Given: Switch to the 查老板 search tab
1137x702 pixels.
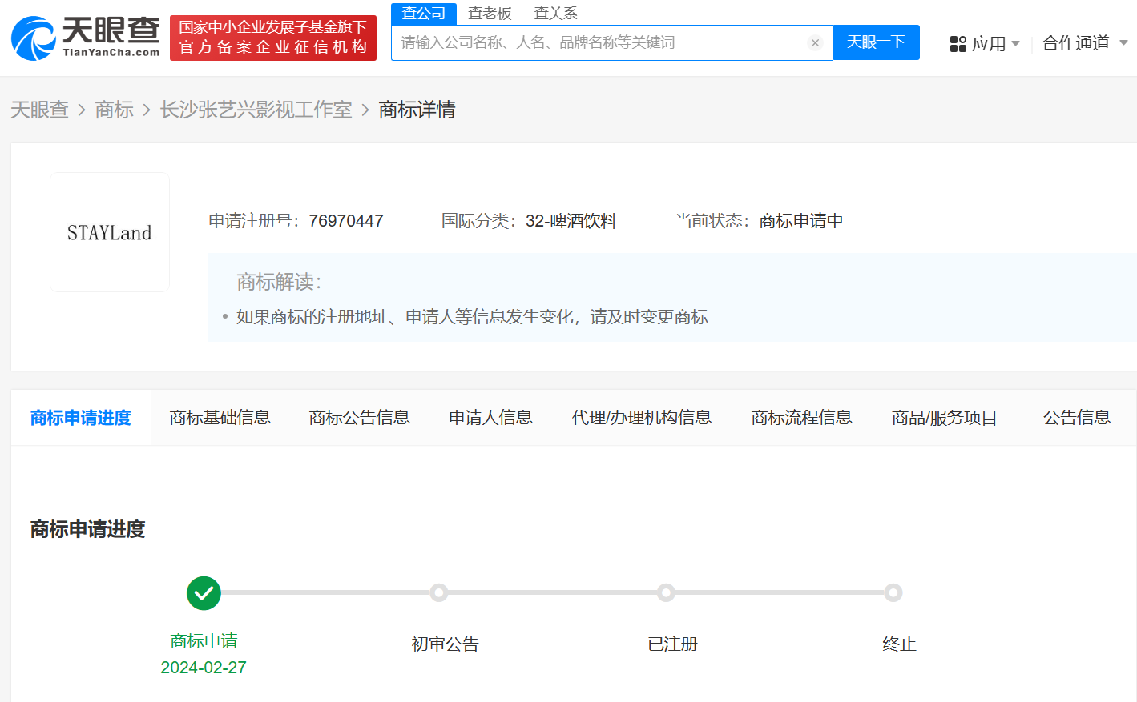Looking at the screenshot, I should pyautogui.click(x=490, y=14).
